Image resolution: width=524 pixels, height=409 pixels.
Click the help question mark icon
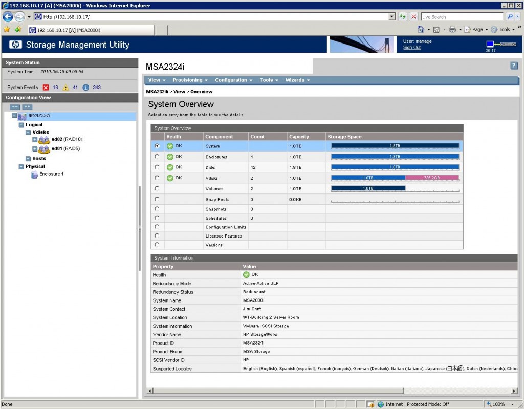[x=514, y=66]
